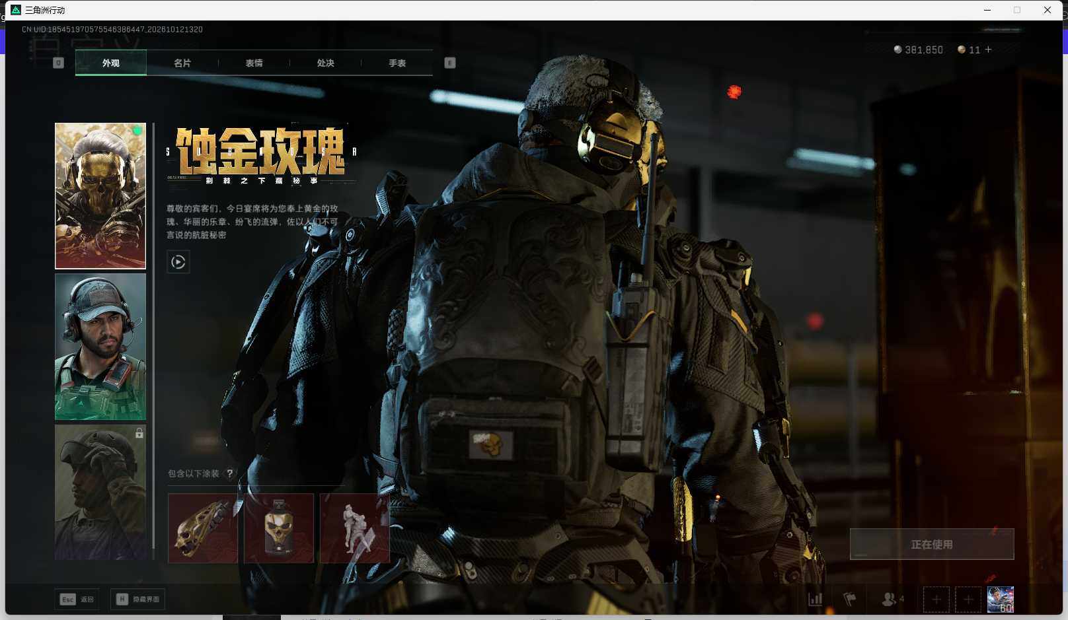Select the gold skull mask skin thumbnail
The image size is (1068, 620).
(100, 196)
